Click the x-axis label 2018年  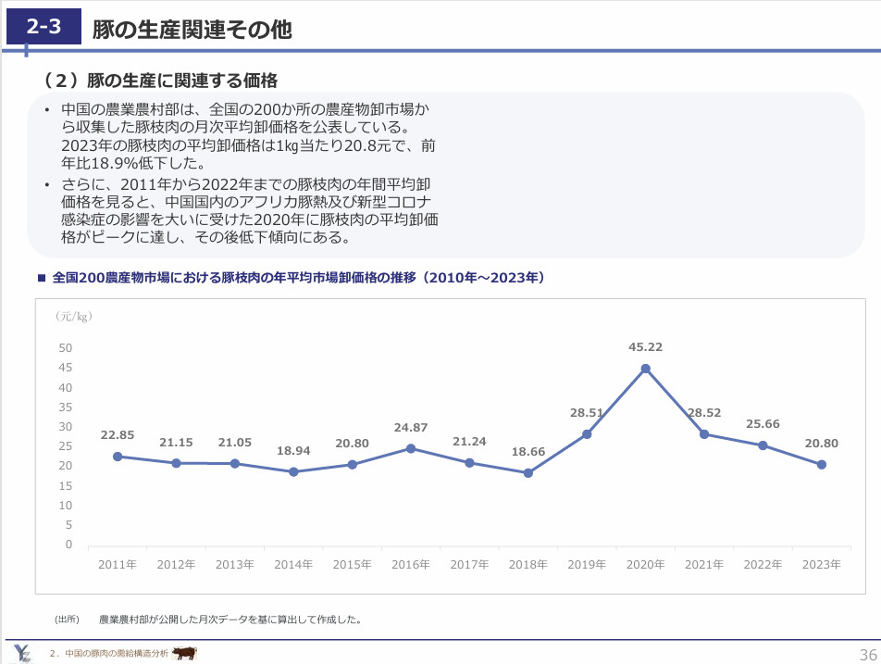(528, 565)
